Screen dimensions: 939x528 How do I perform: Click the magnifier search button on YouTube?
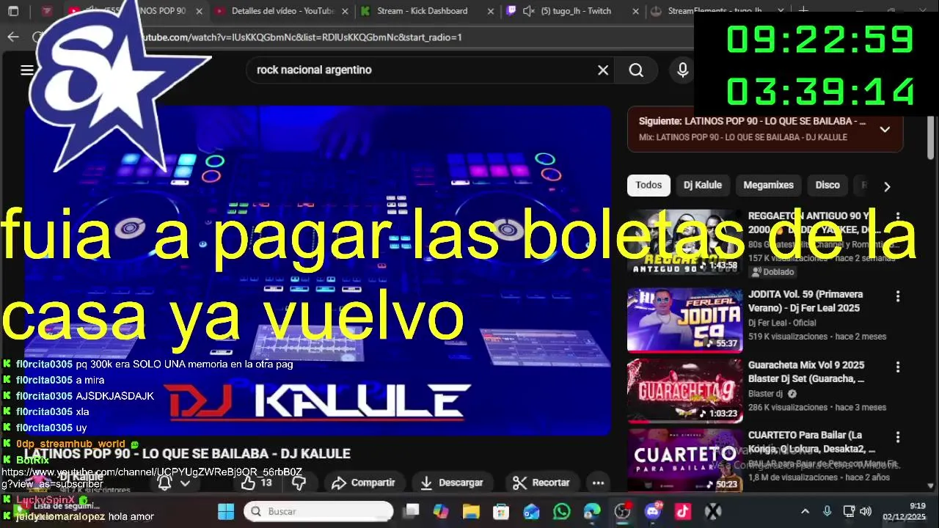click(x=636, y=70)
